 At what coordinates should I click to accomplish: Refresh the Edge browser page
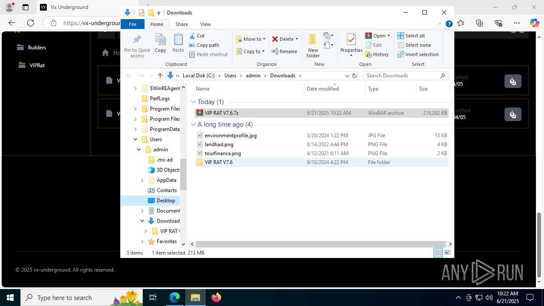pos(31,23)
